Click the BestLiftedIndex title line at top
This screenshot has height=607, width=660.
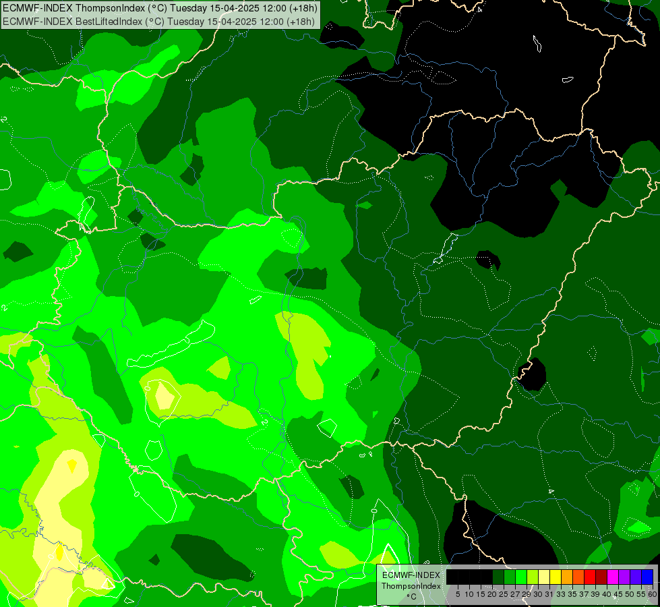pos(158,21)
